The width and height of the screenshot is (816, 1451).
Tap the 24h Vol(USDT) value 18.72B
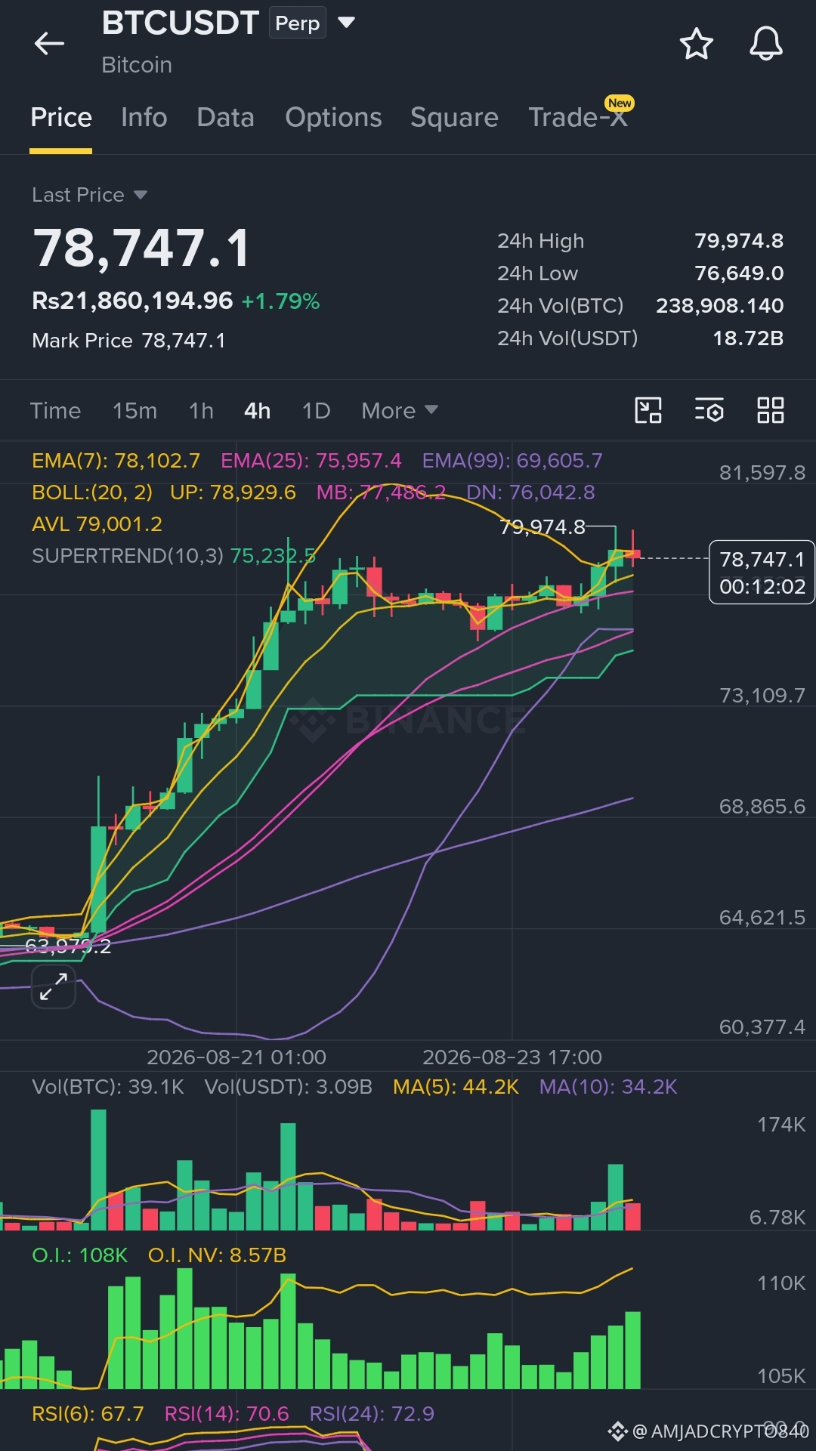click(x=748, y=338)
